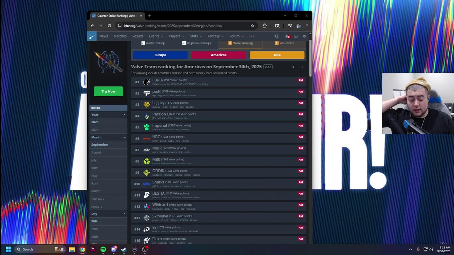This screenshot has height=255, width=454.
Task: Open the HLTV site search icon
Action: (x=276, y=36)
